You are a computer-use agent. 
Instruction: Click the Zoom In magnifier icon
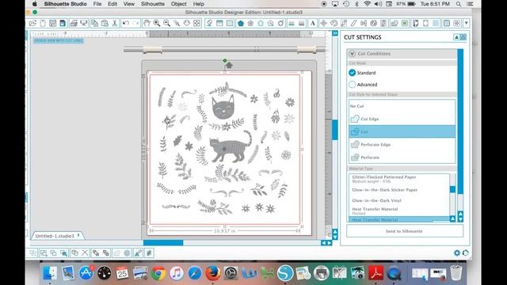(157, 23)
